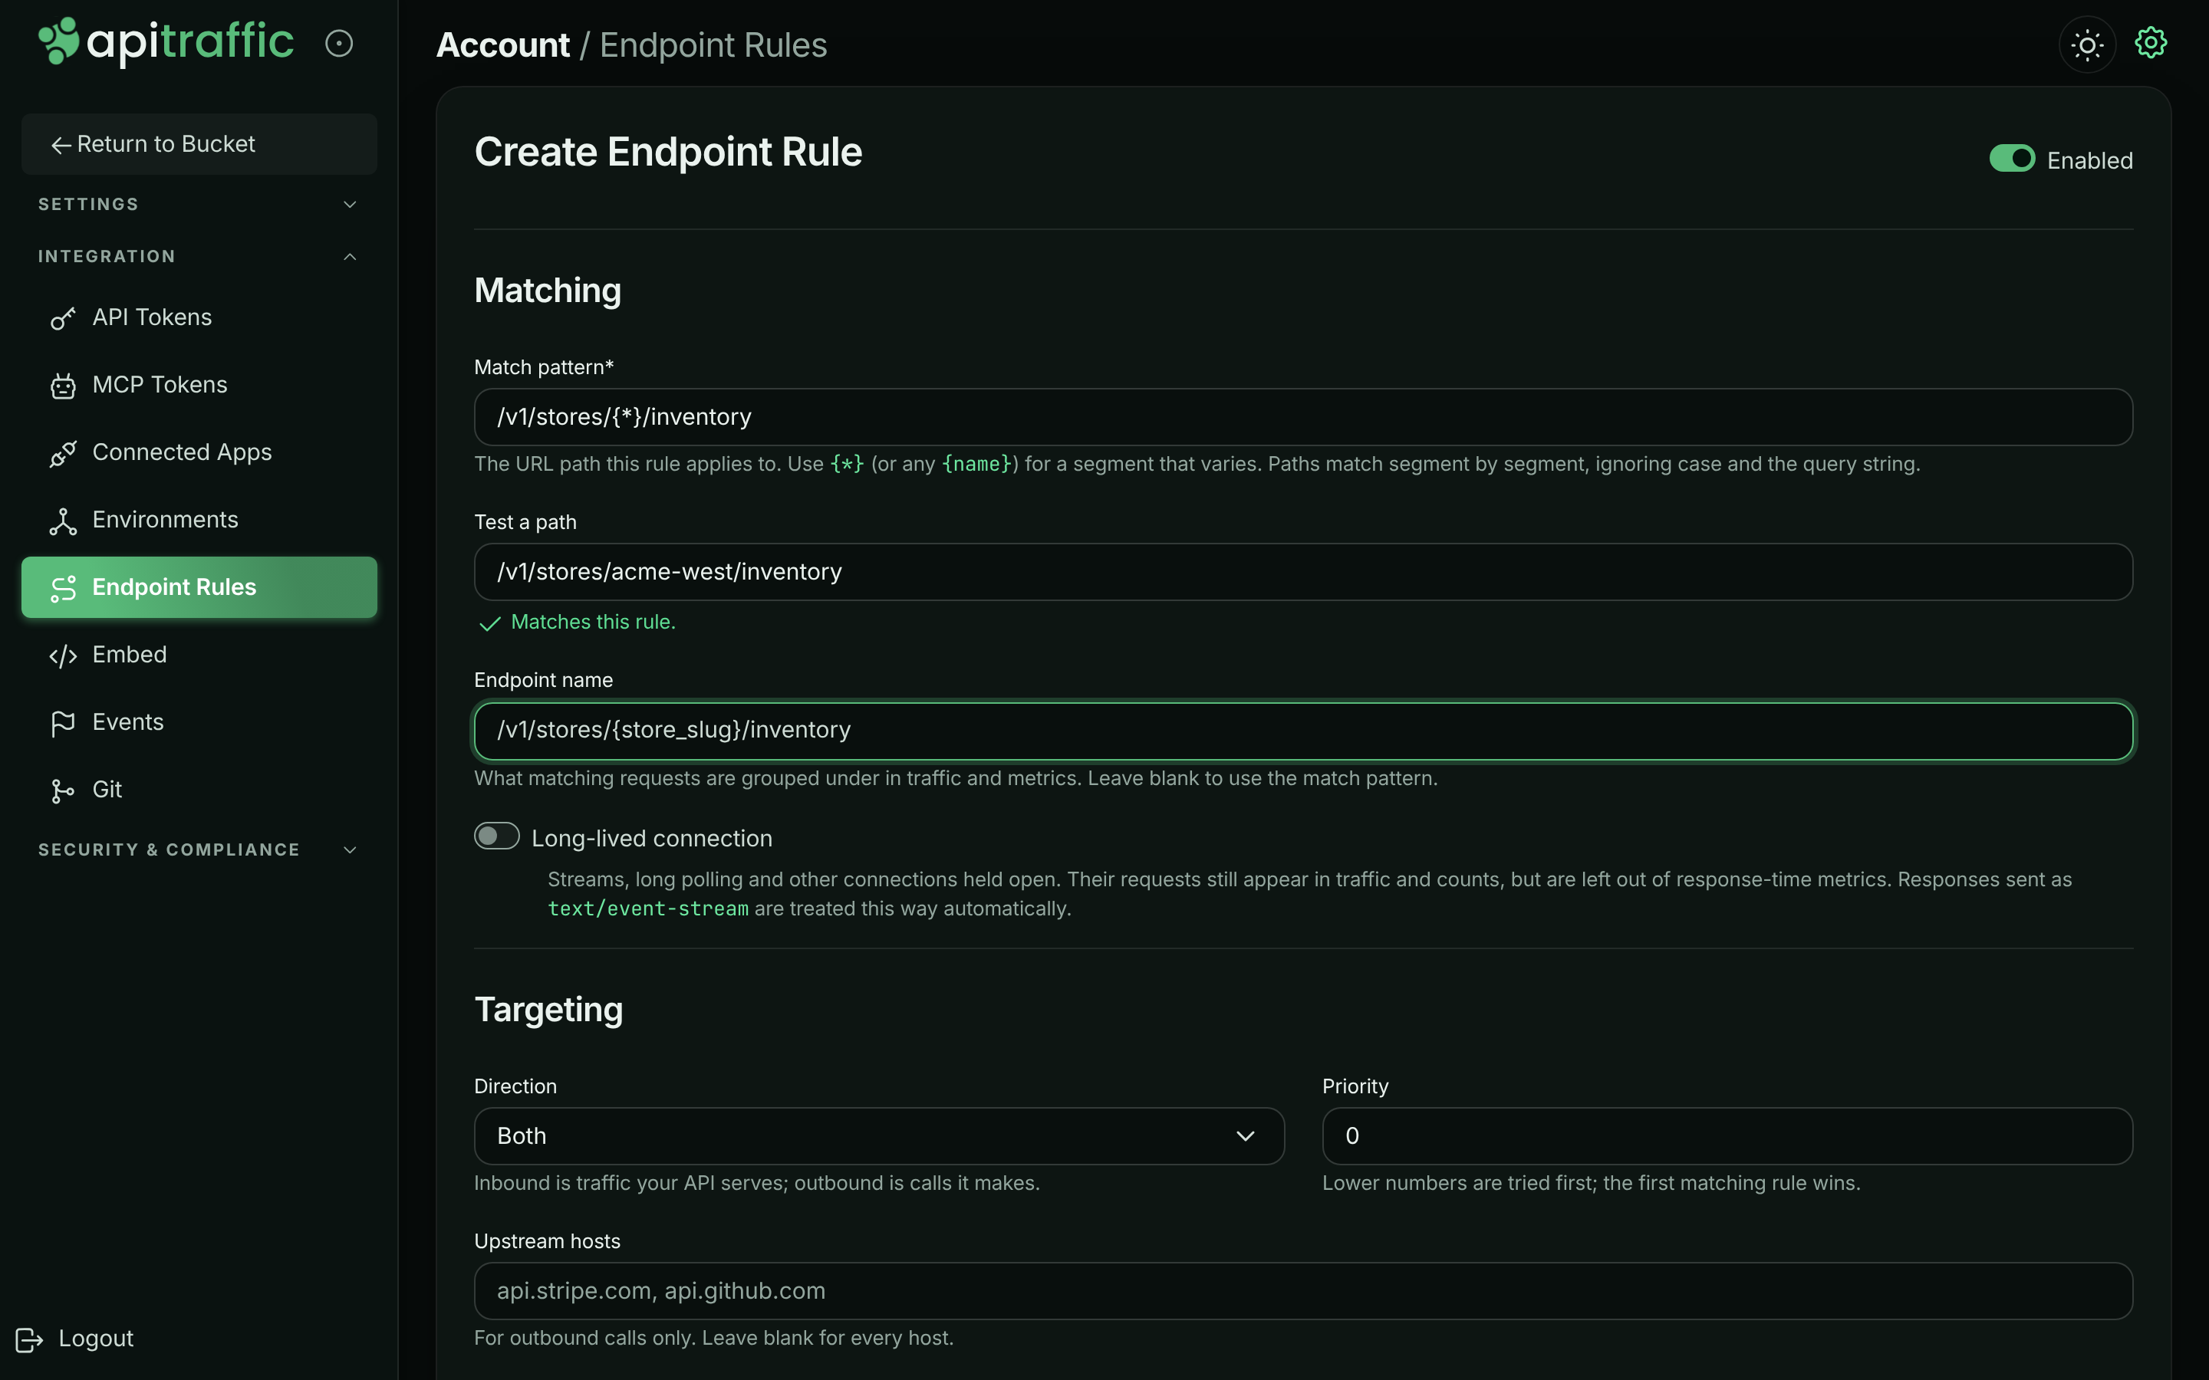2209x1380 pixels.
Task: Click the Long-lived connection label
Action: [x=652, y=838]
